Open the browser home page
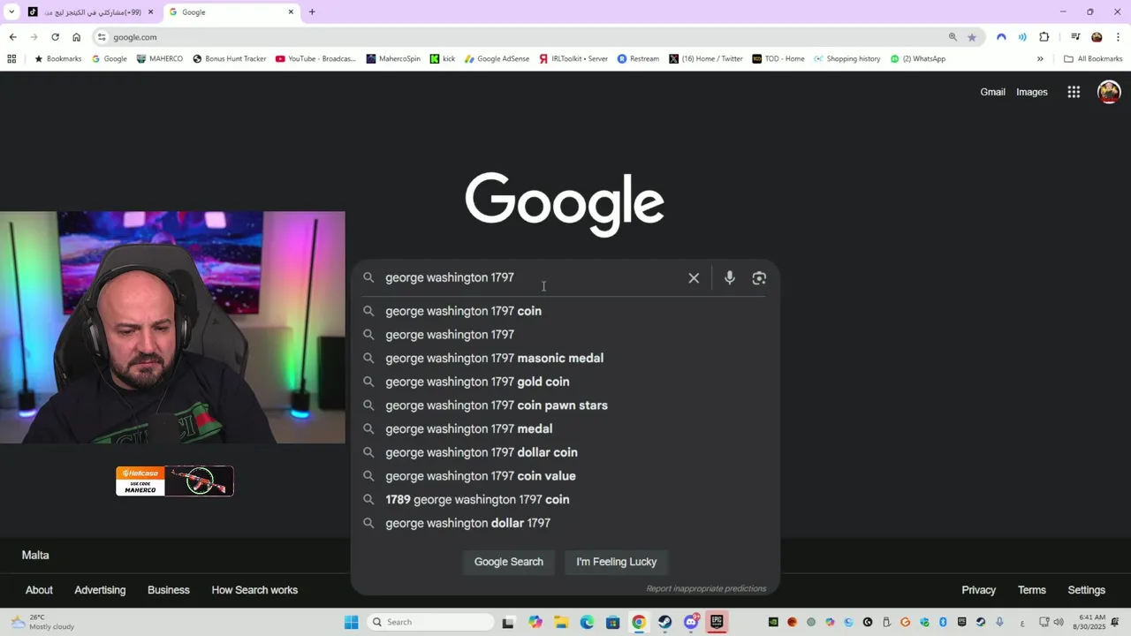 tap(76, 37)
